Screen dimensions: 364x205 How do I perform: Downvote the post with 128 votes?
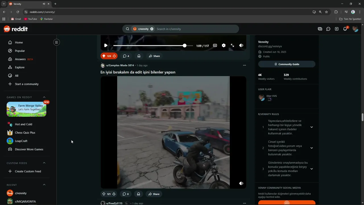click(x=114, y=56)
